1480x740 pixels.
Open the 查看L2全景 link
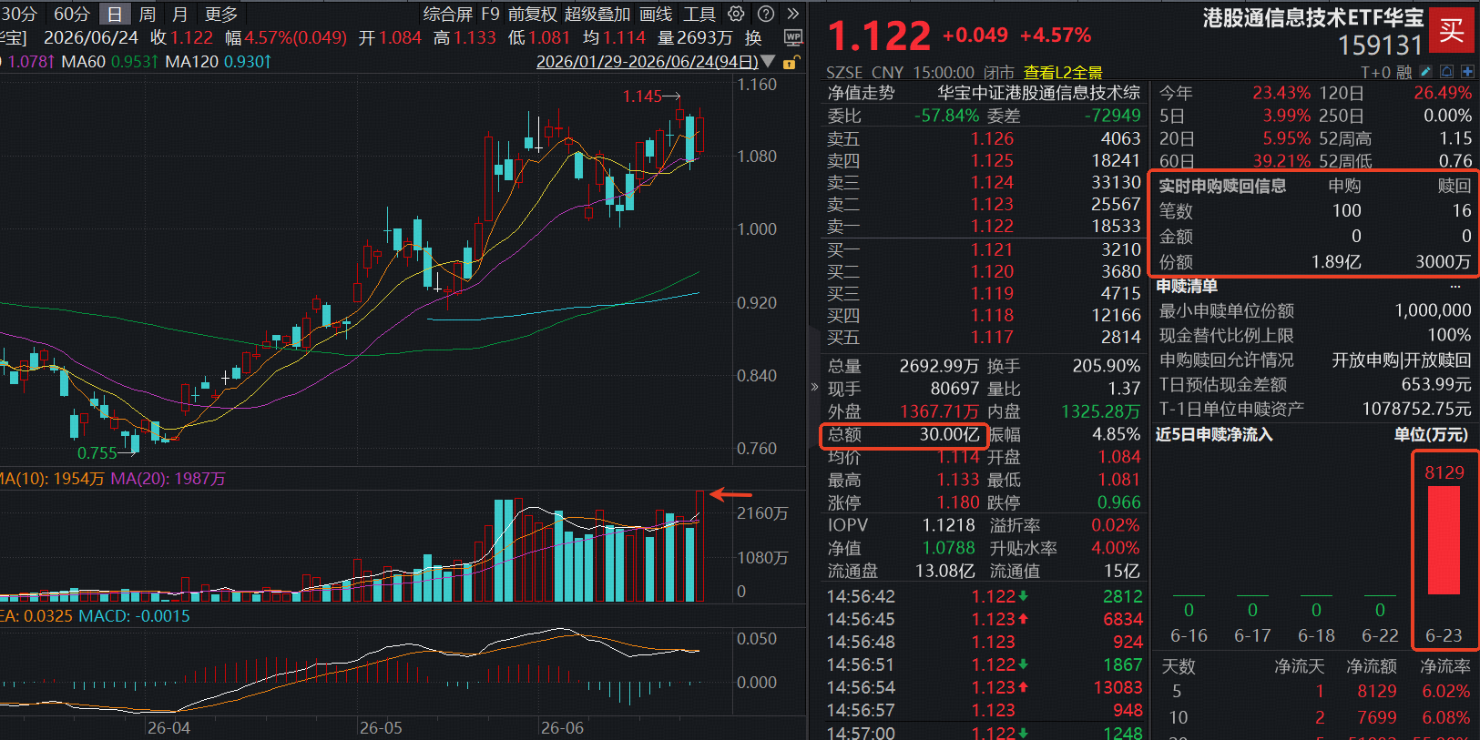click(1063, 73)
